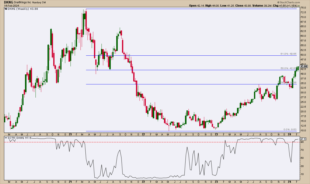The height and width of the screenshot is (184, 310).
Task: Click the 43.88 last-price tag on price axis
Action: pyautogui.click(x=304, y=66)
